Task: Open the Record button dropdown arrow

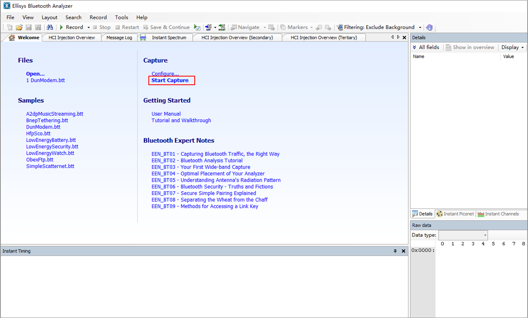Action: click(x=89, y=28)
